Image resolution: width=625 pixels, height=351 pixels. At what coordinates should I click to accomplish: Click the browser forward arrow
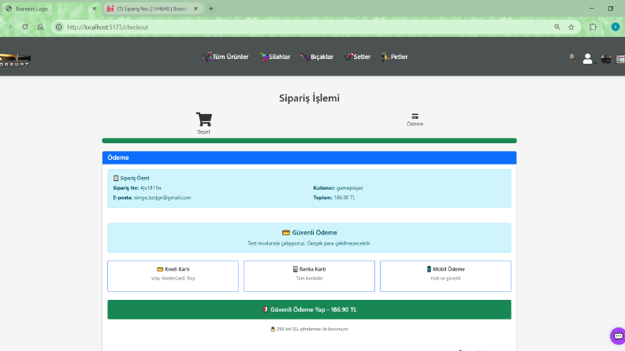[9, 27]
